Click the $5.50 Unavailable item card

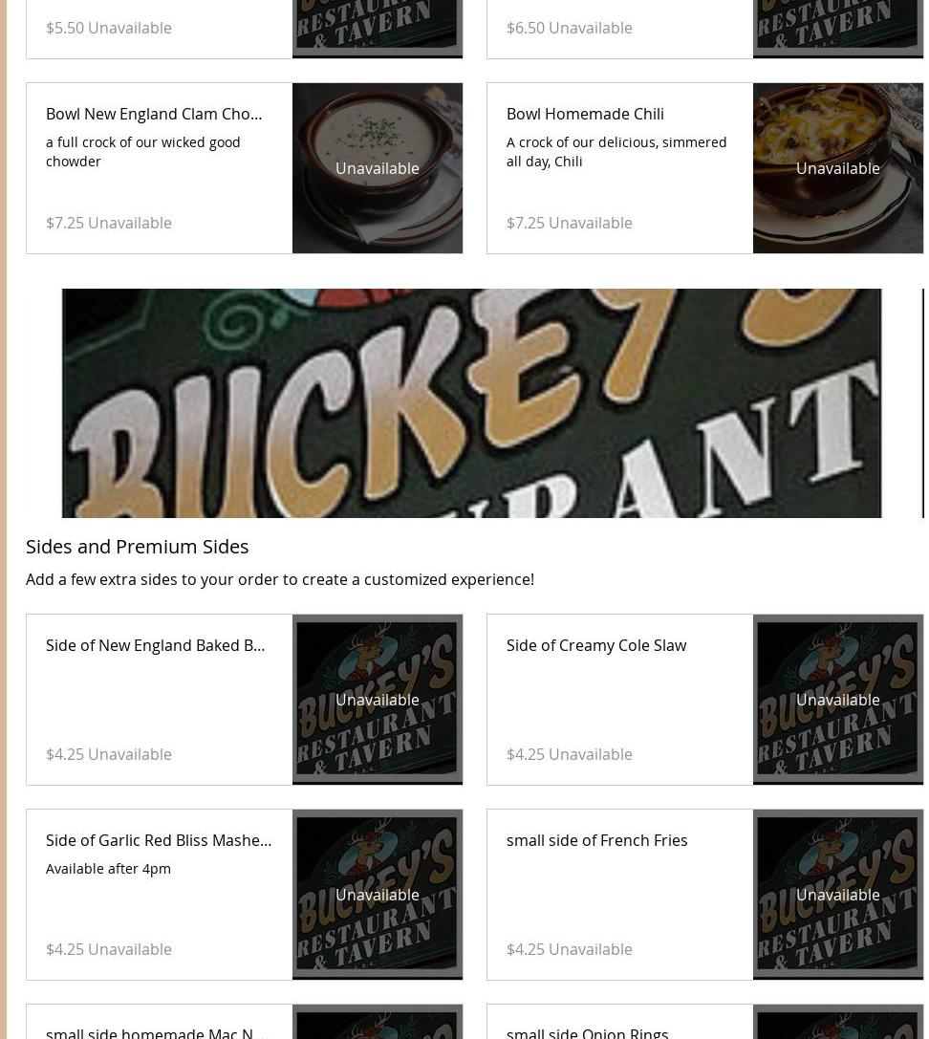(x=245, y=30)
